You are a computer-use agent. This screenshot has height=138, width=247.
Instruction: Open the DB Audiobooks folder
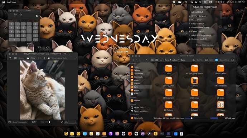coord(221,82)
